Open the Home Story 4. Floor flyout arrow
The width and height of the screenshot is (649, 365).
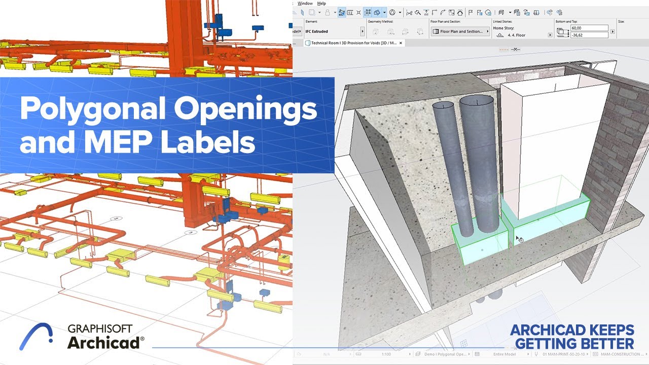click(550, 35)
